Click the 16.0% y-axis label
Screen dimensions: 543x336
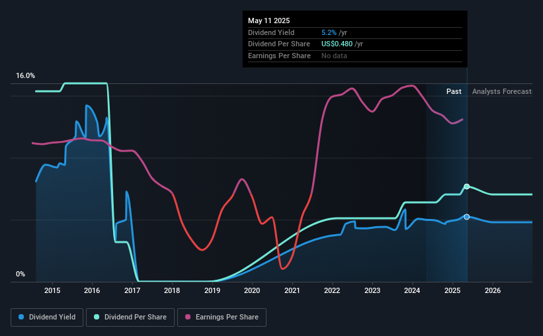tap(26, 76)
